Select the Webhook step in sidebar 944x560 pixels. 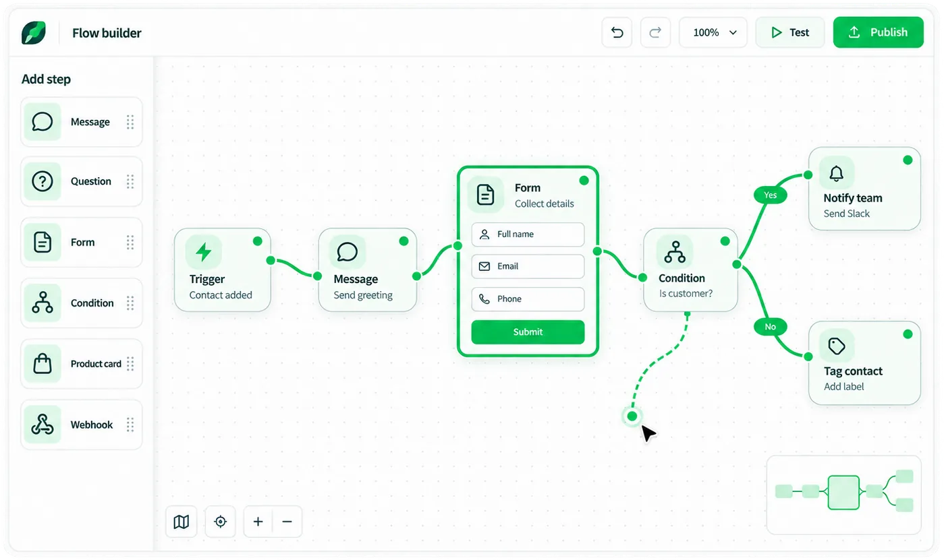coord(82,425)
